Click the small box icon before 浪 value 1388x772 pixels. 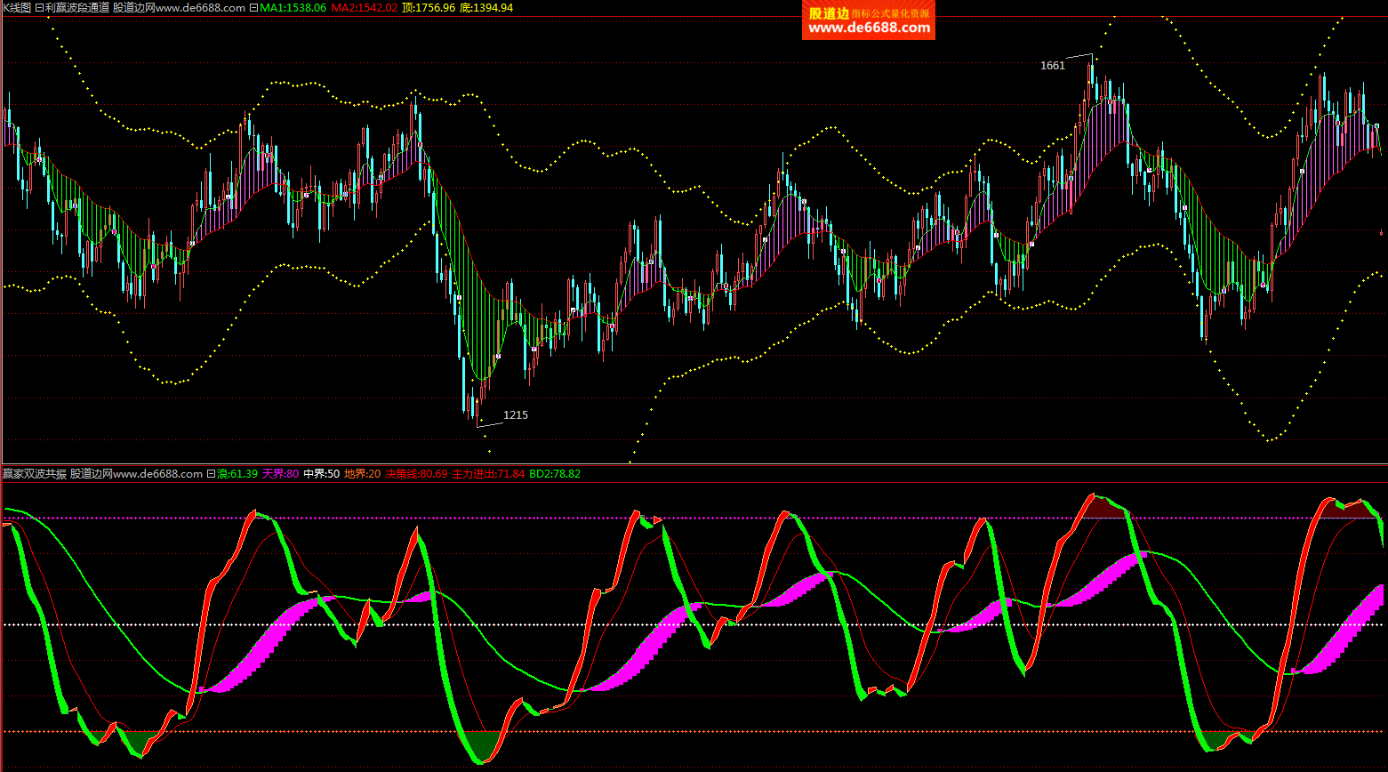(x=211, y=474)
